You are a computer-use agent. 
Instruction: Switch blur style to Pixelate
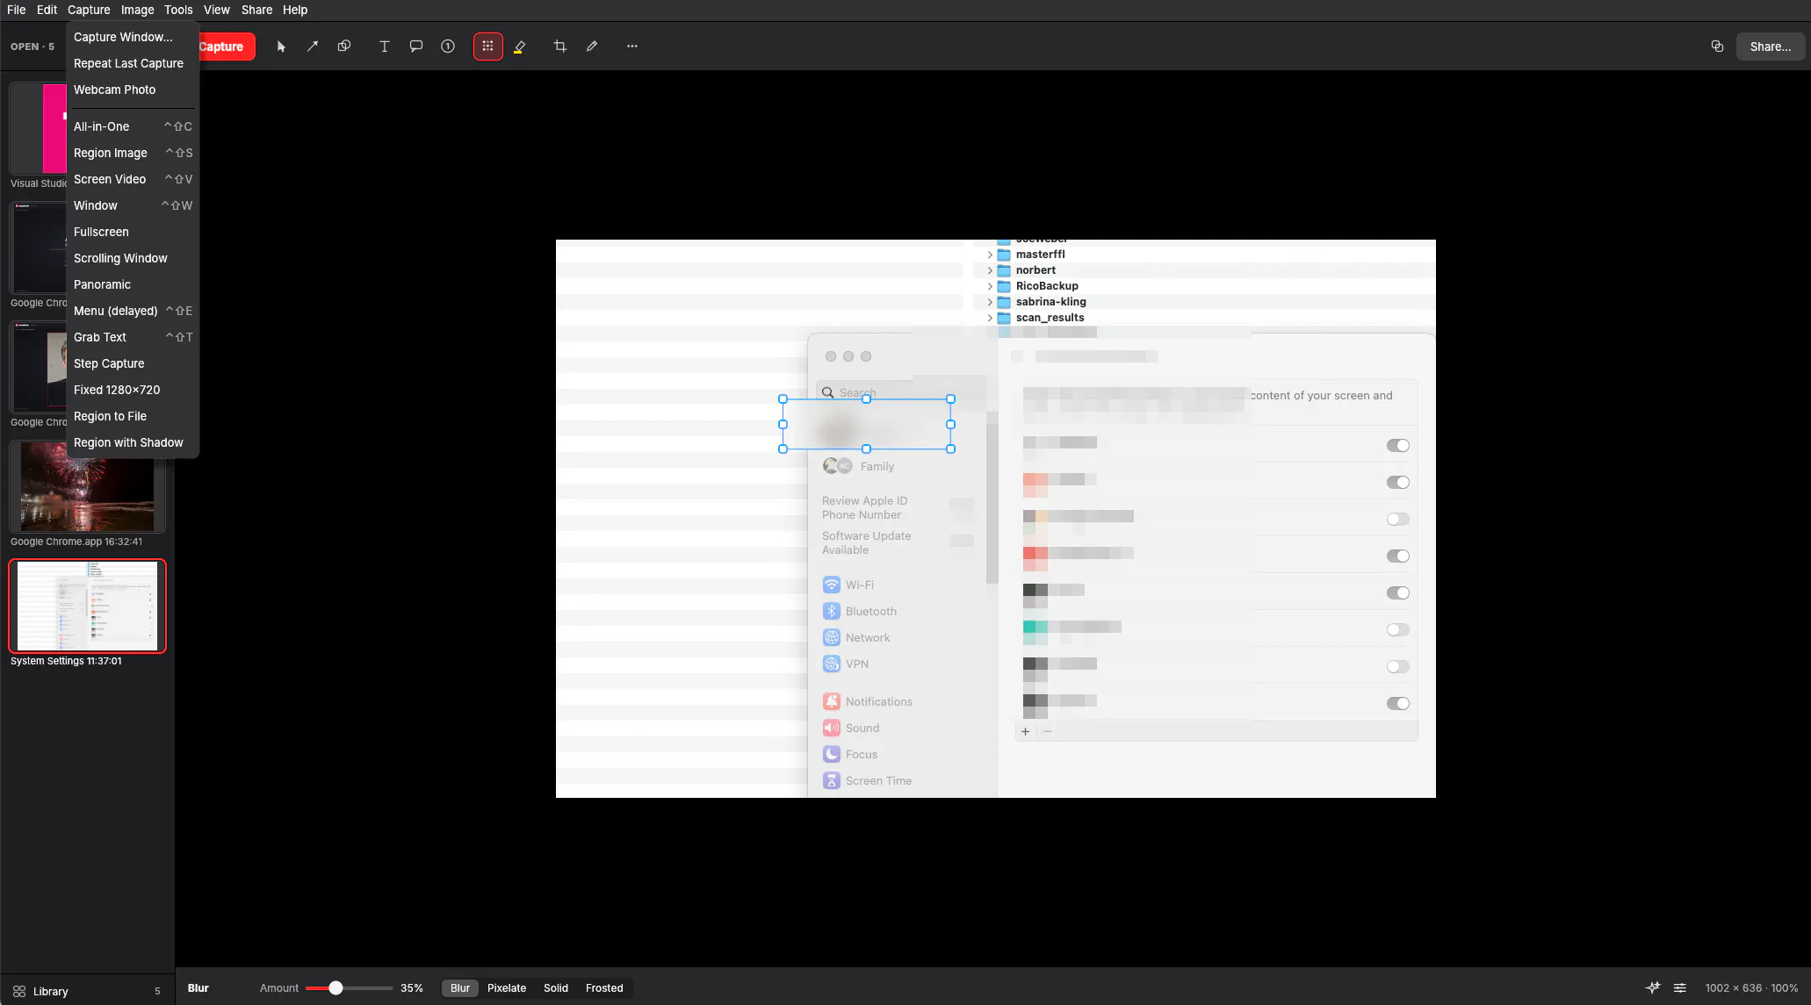[507, 987]
